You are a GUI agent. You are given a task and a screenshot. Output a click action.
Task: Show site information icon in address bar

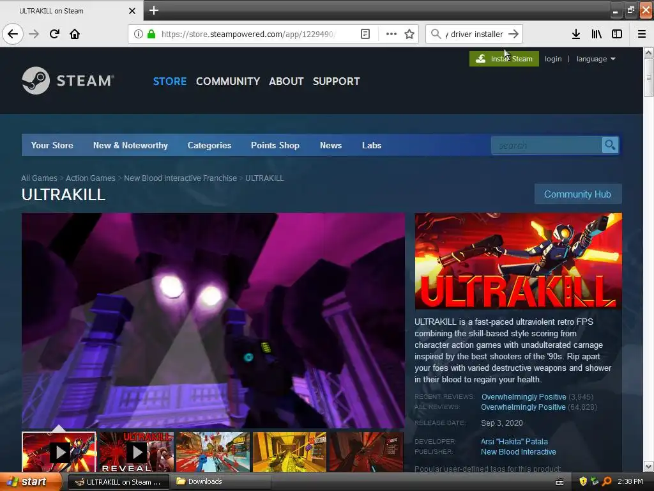tap(139, 34)
